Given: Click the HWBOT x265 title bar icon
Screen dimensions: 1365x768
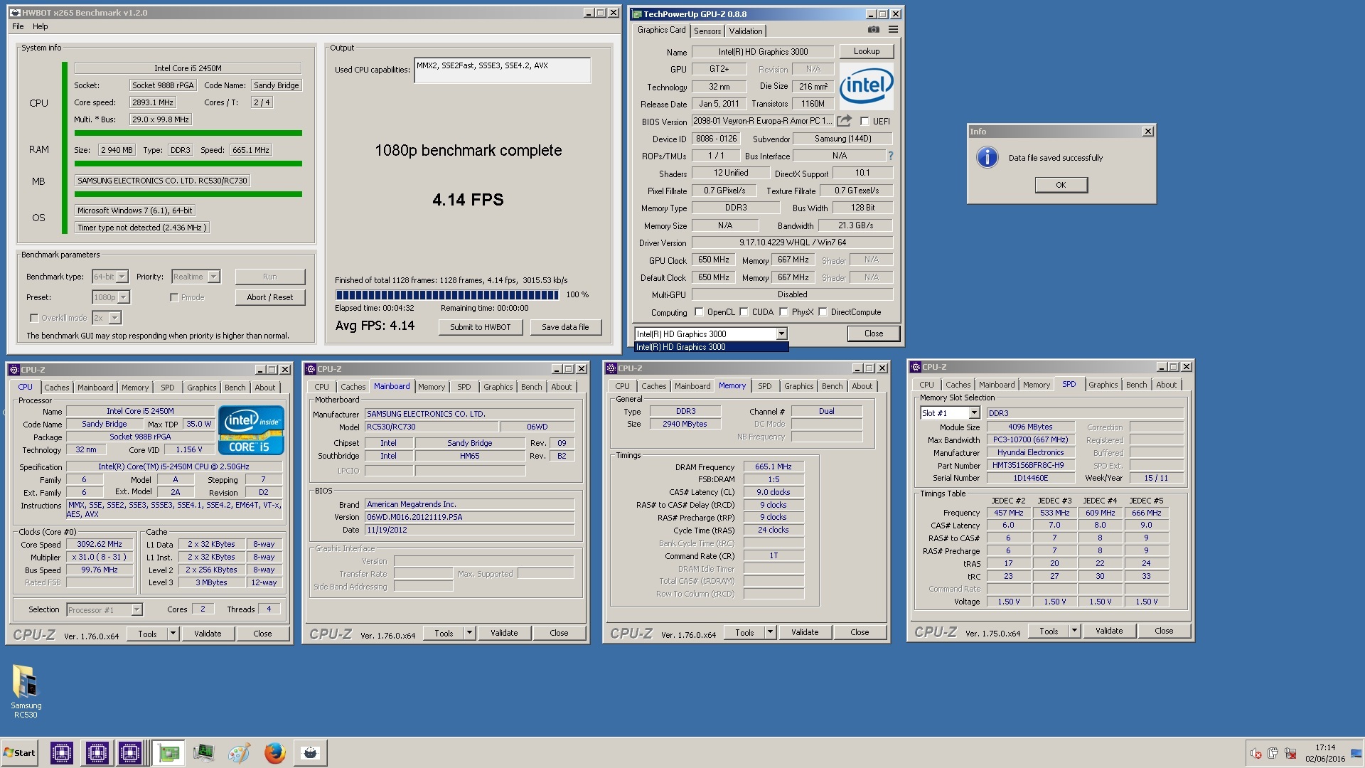Looking at the screenshot, I should (15, 13).
